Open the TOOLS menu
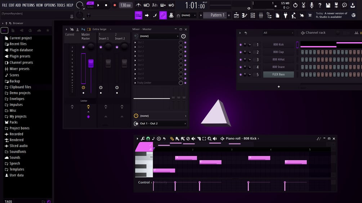The image size is (362, 203). (61, 5)
